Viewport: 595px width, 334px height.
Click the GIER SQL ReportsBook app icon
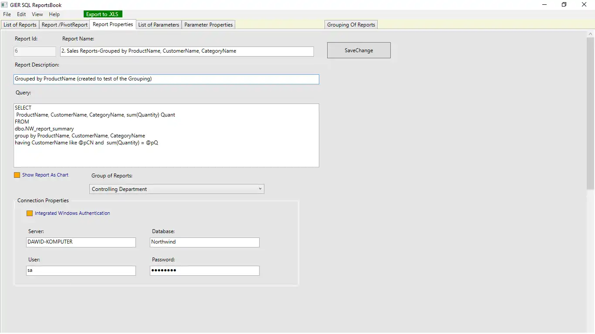[4, 5]
